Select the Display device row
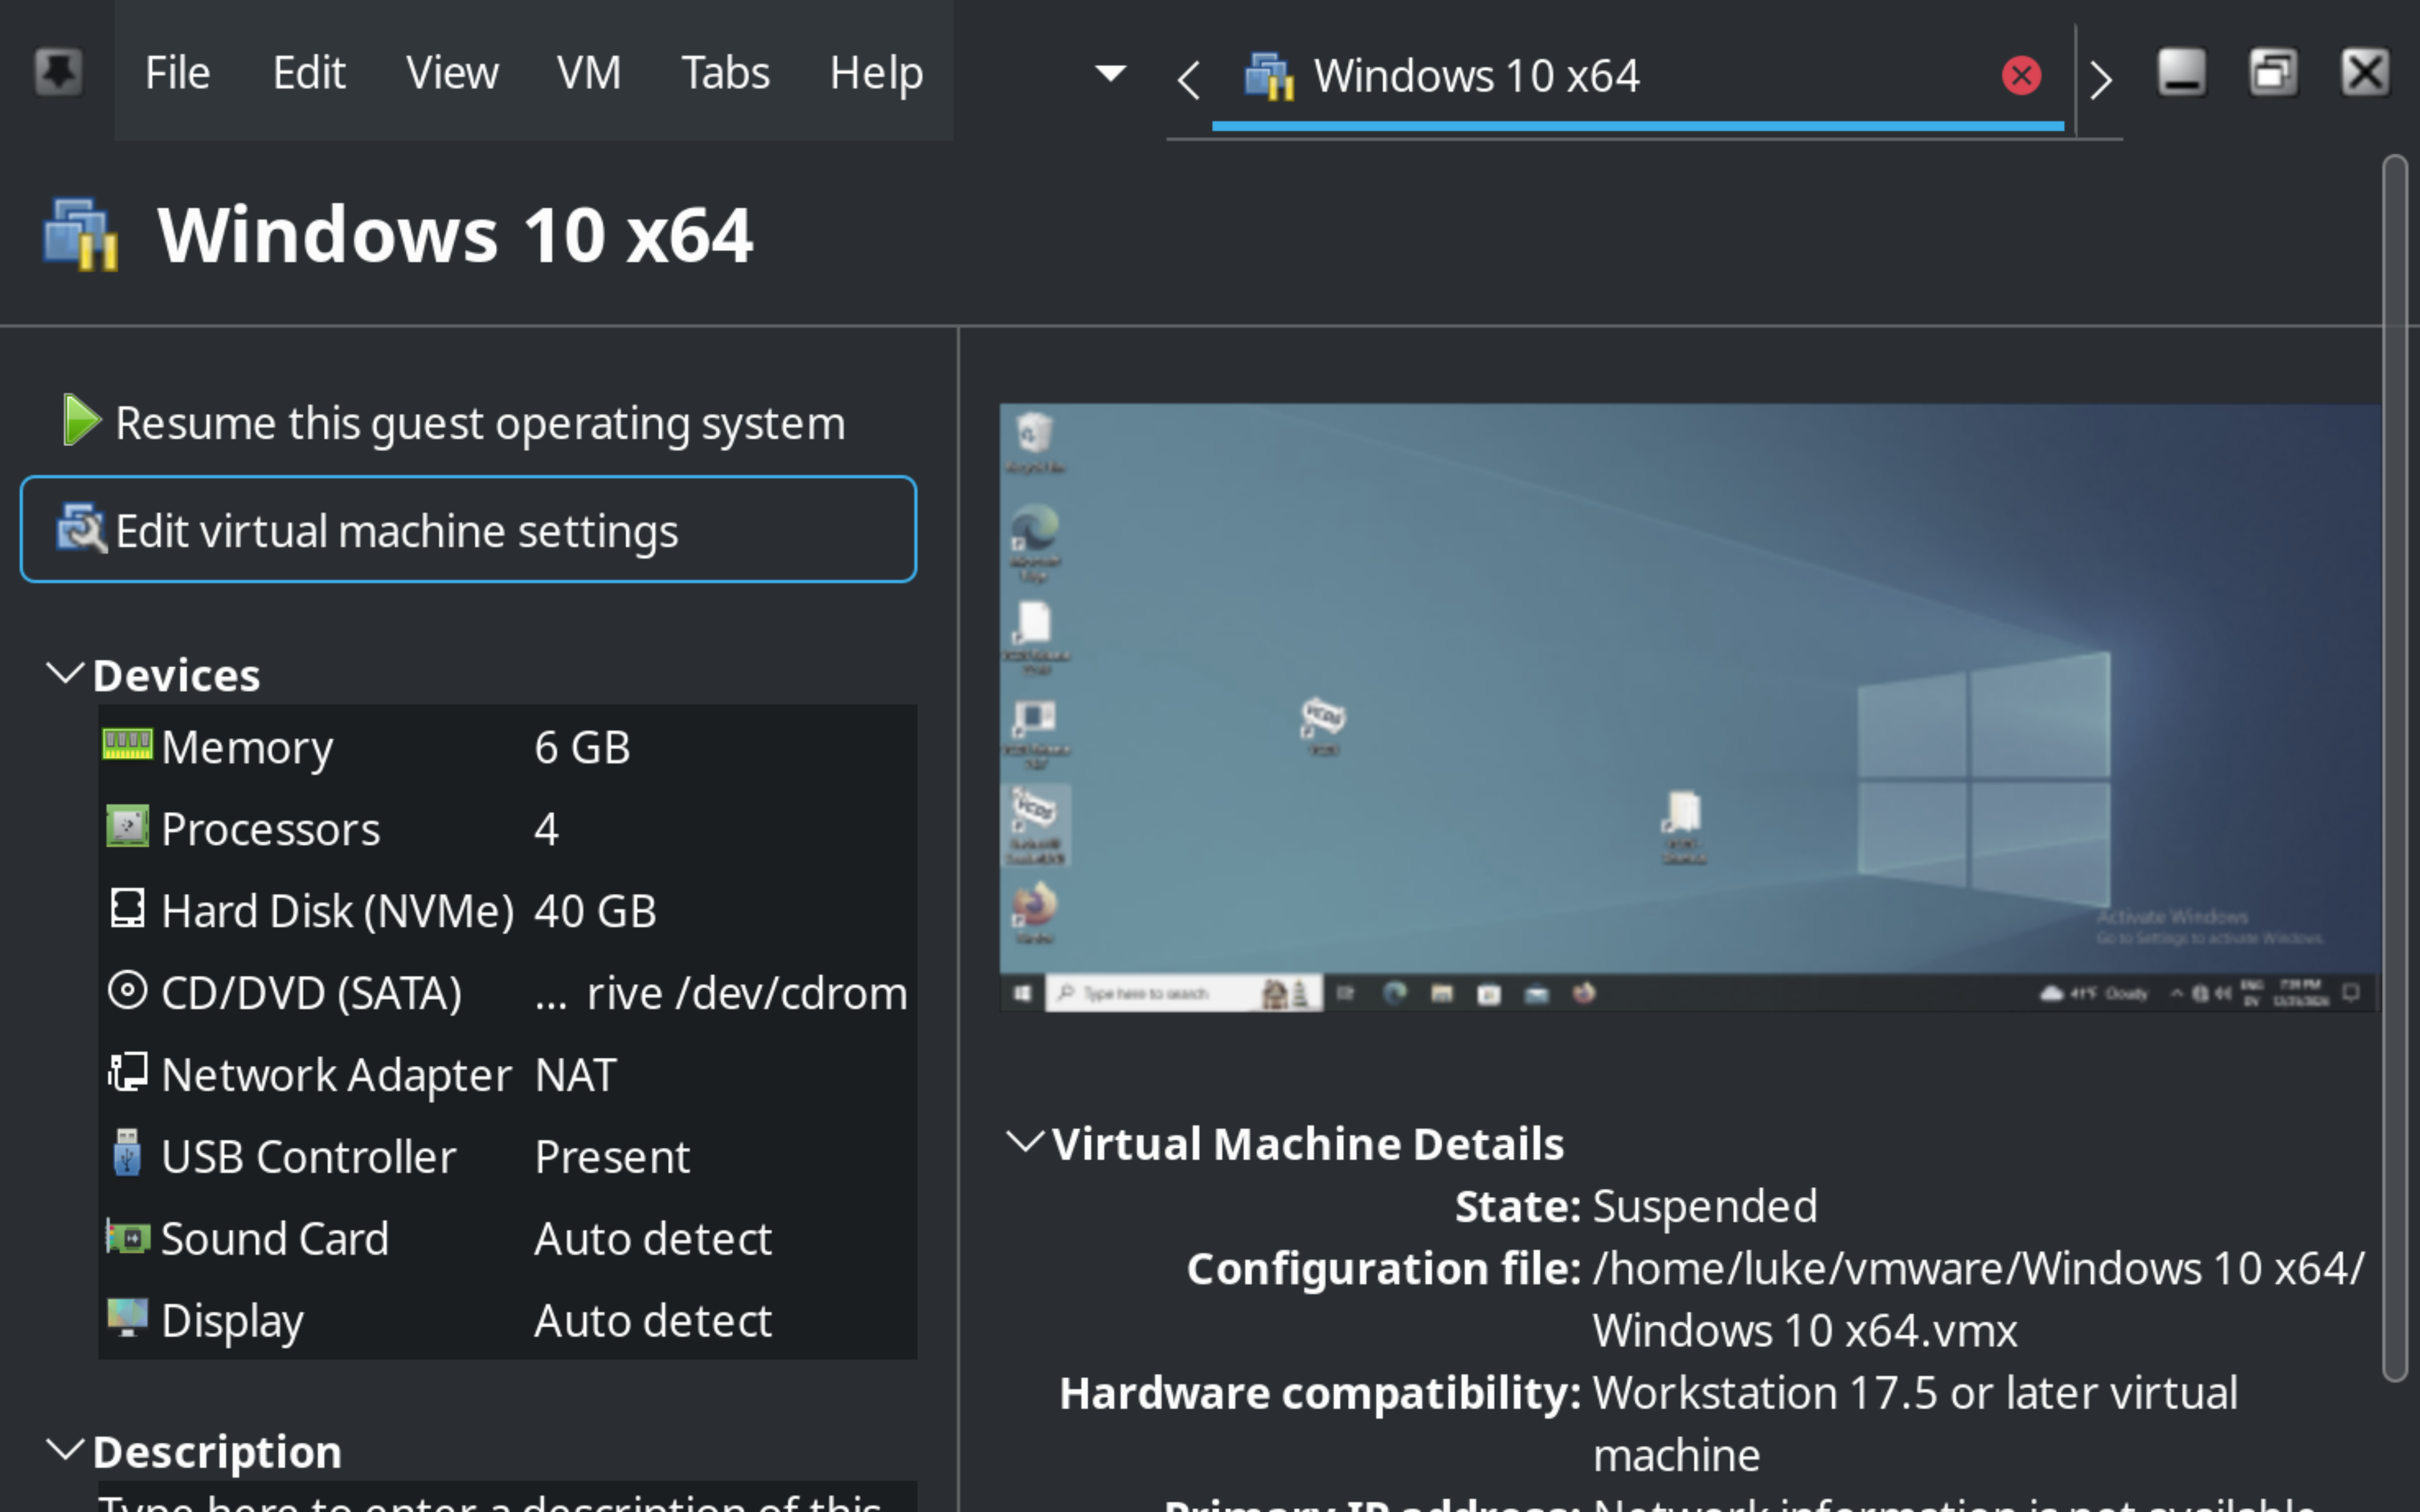This screenshot has width=2420, height=1512. [507, 1320]
